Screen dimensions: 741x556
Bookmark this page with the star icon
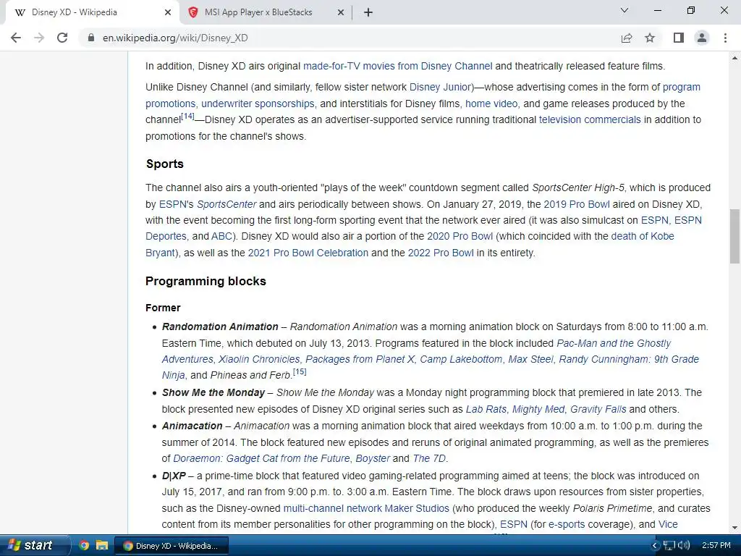[x=650, y=38]
